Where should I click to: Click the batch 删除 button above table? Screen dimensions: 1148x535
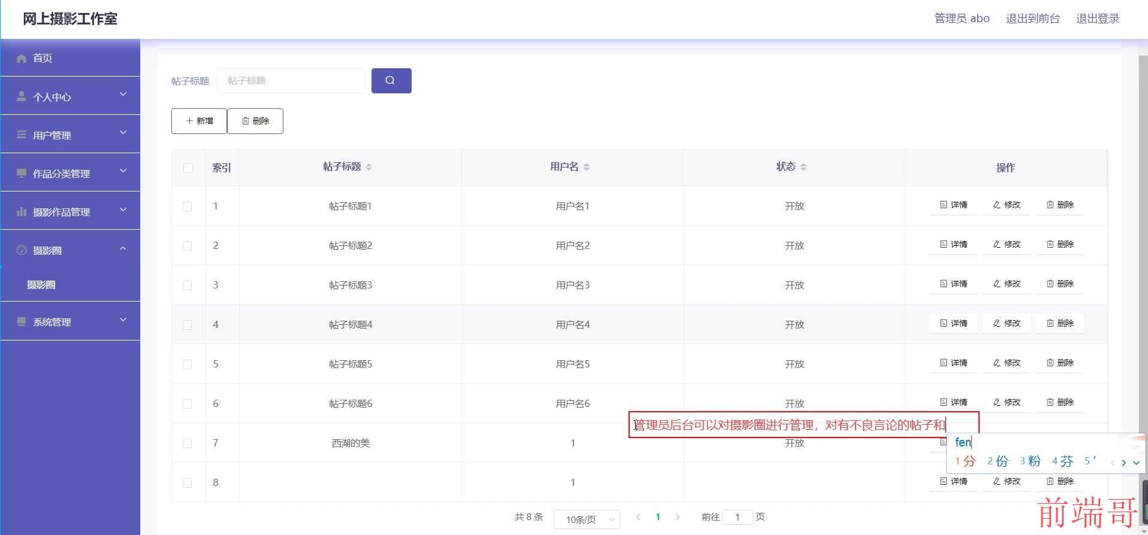(x=255, y=121)
